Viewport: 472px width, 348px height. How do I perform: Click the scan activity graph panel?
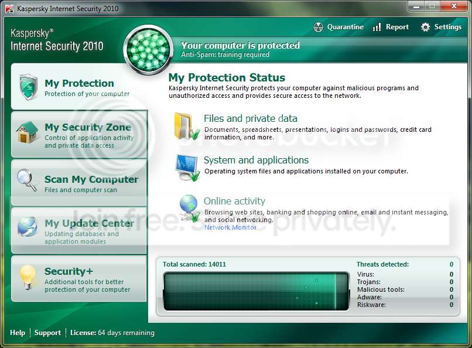pos(256,291)
